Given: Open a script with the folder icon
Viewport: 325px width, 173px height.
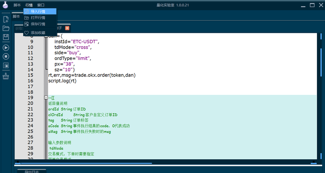Looking at the screenshot, I should tap(6, 28).
